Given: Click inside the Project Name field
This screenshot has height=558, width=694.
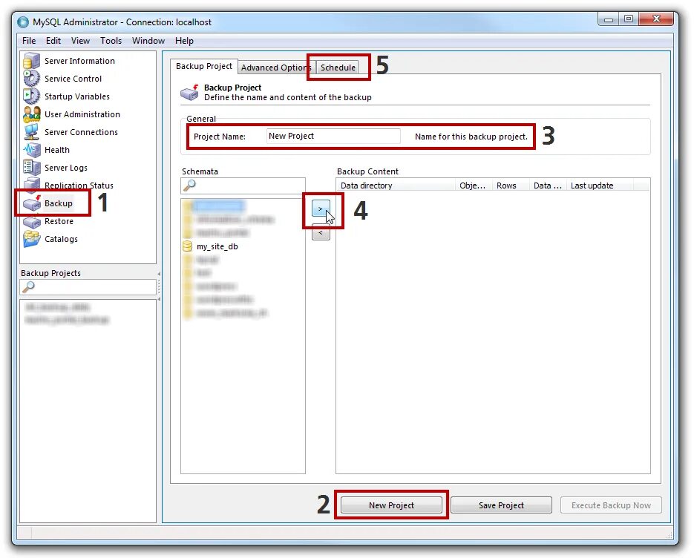Looking at the screenshot, I should click(333, 136).
